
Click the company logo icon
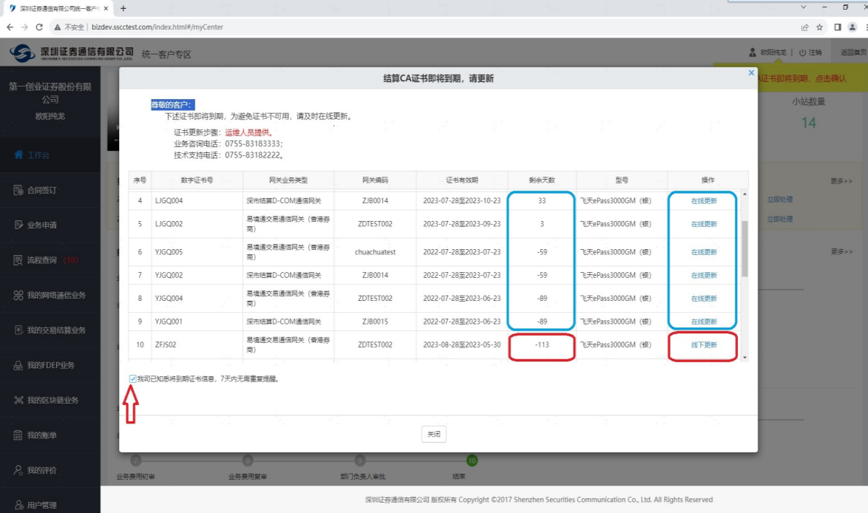22,53
